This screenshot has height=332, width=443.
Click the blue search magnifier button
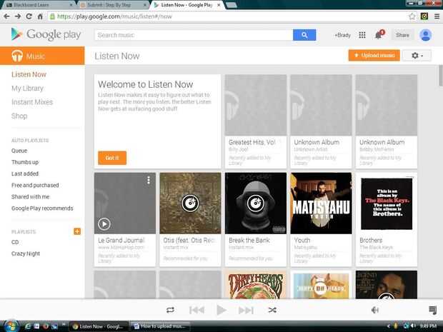tap(304, 35)
